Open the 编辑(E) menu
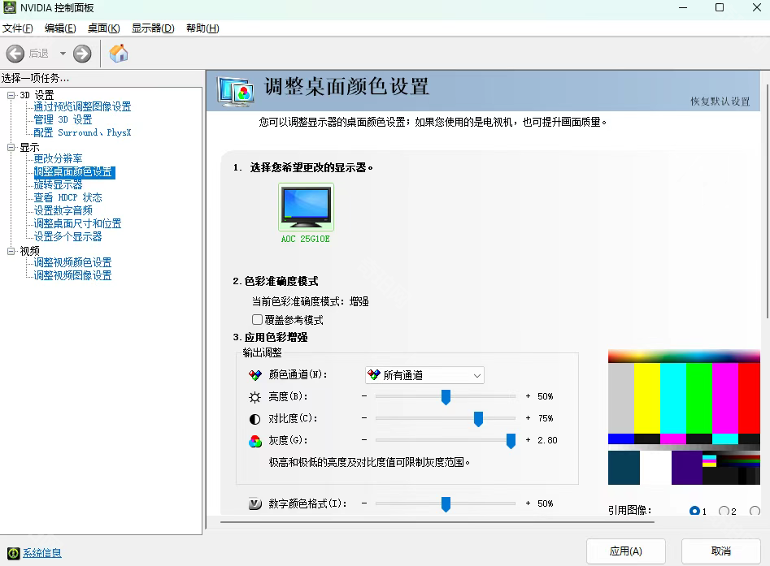The width and height of the screenshot is (770, 566). pos(60,28)
